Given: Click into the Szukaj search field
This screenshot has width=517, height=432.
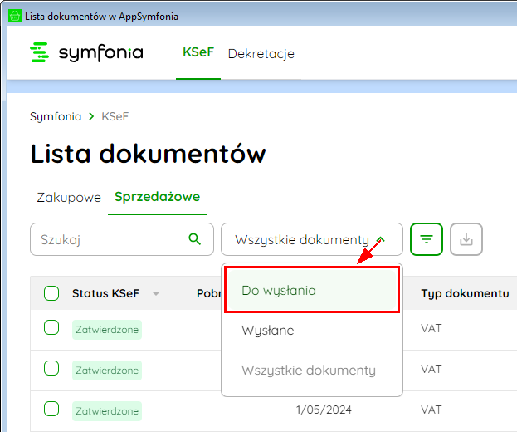Looking at the screenshot, I should pyautogui.click(x=108, y=239).
